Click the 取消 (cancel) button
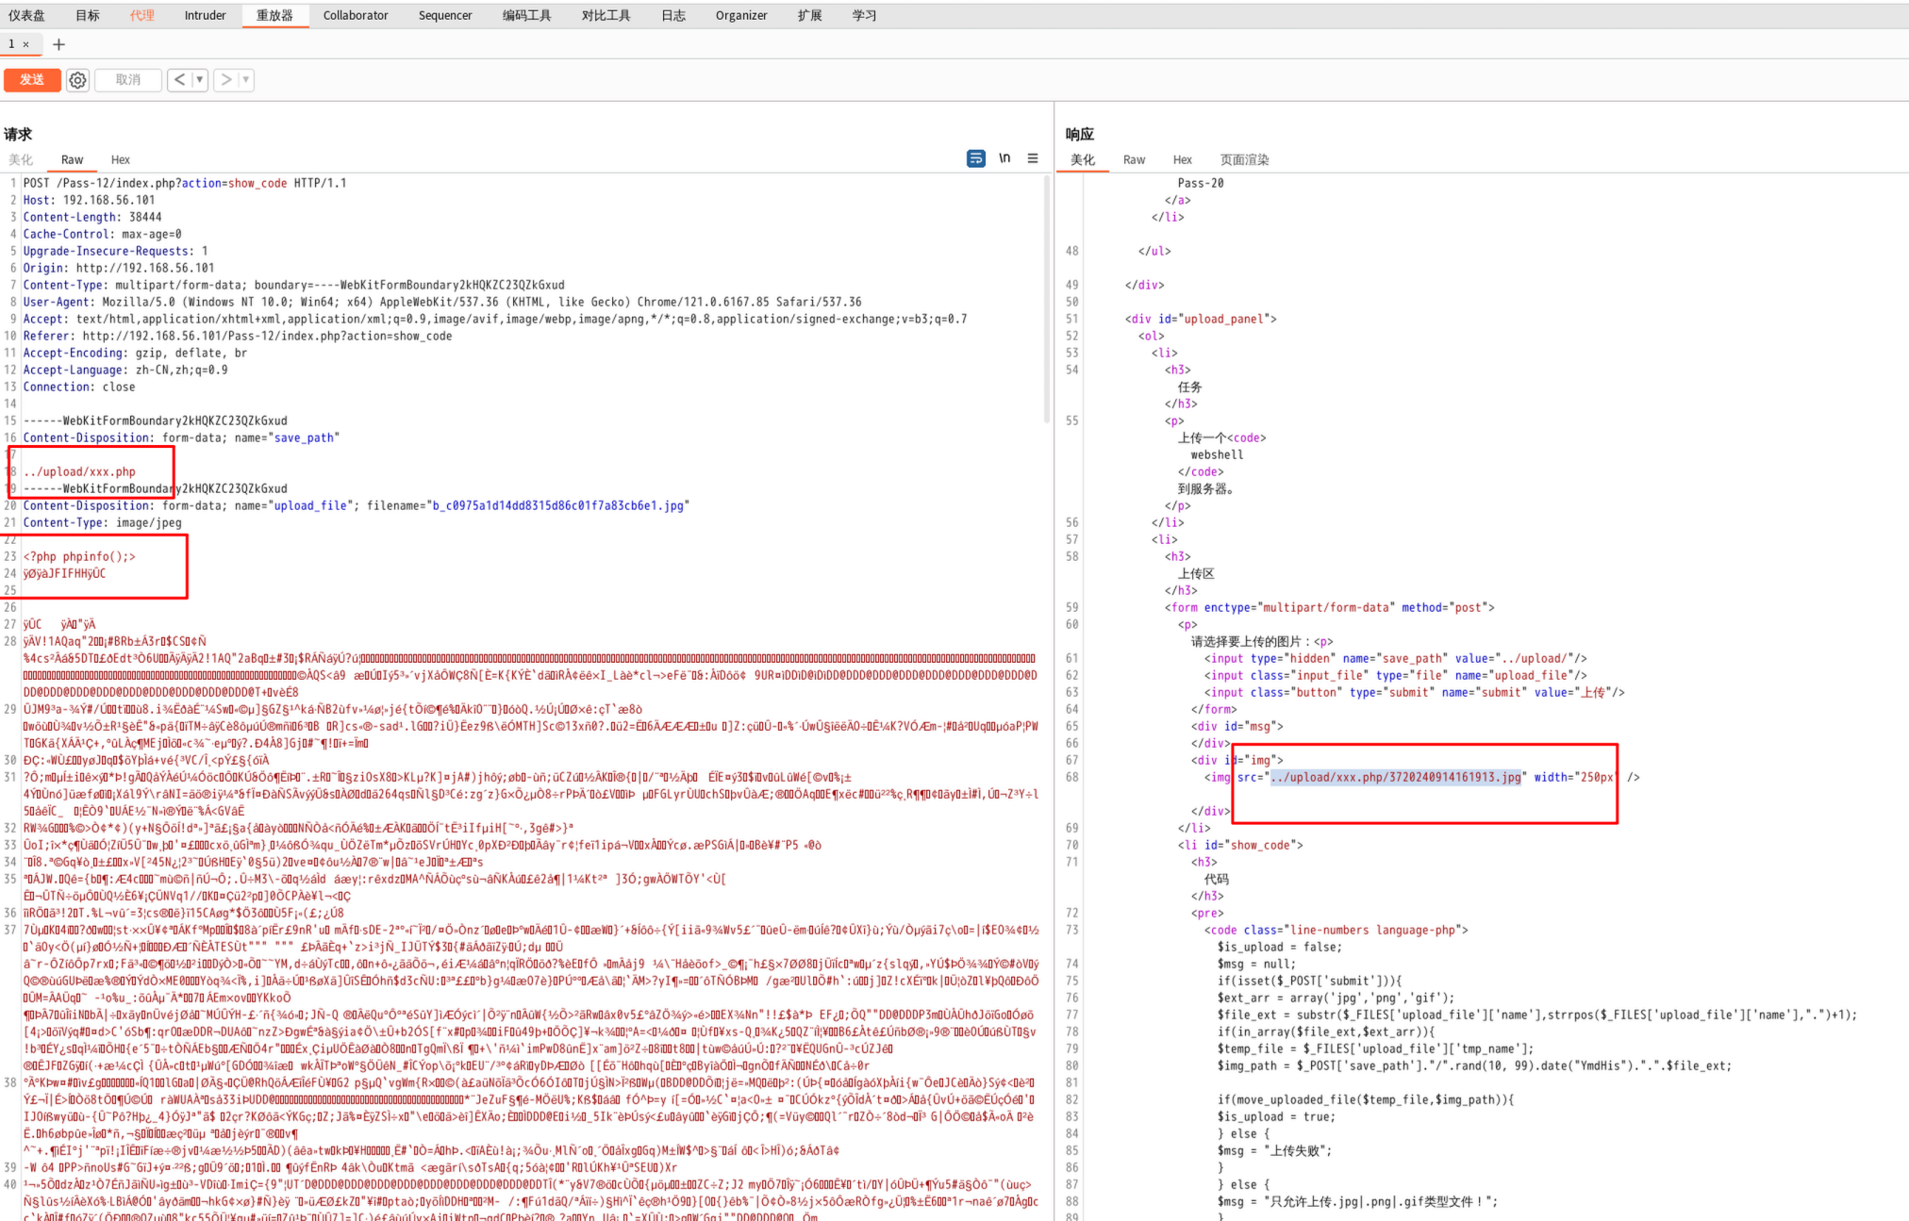Image resolution: width=1909 pixels, height=1221 pixels. click(128, 80)
